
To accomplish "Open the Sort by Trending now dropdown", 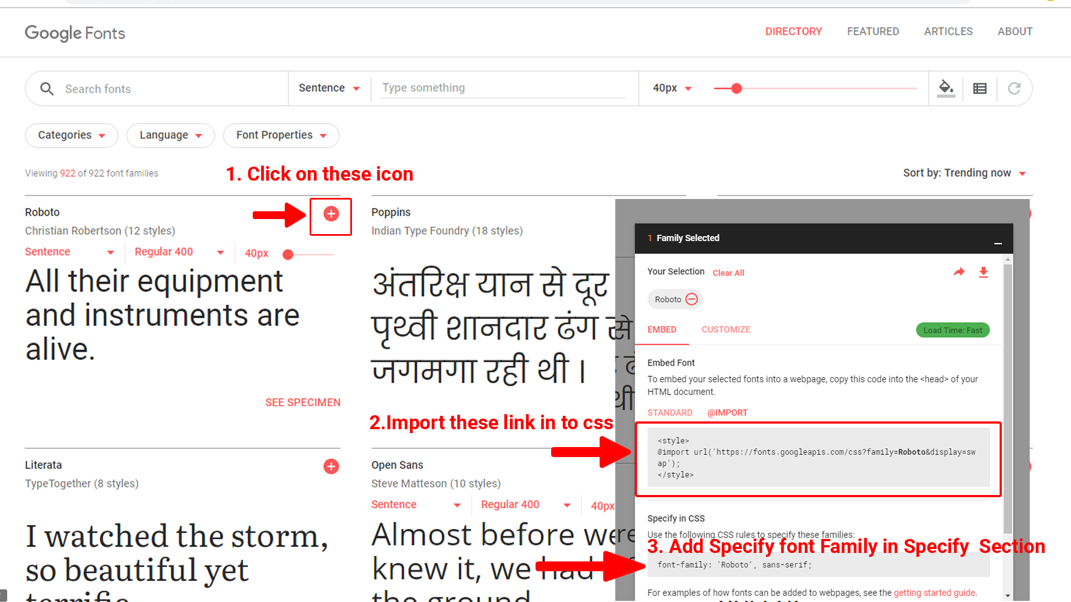I will point(964,173).
